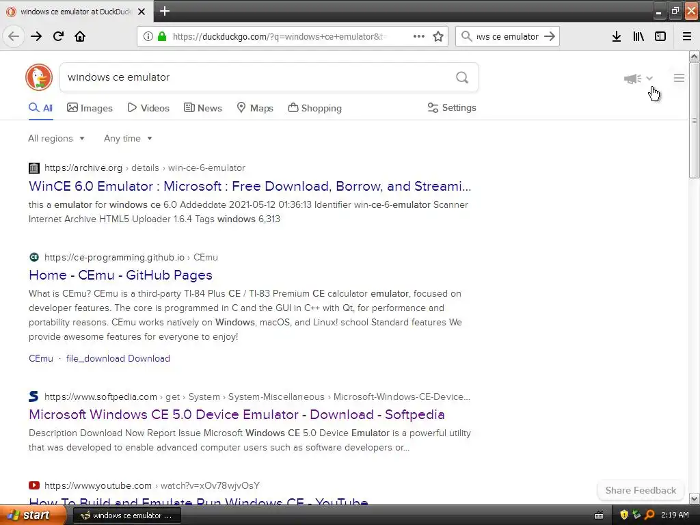Show site information via the info icon

(x=148, y=36)
